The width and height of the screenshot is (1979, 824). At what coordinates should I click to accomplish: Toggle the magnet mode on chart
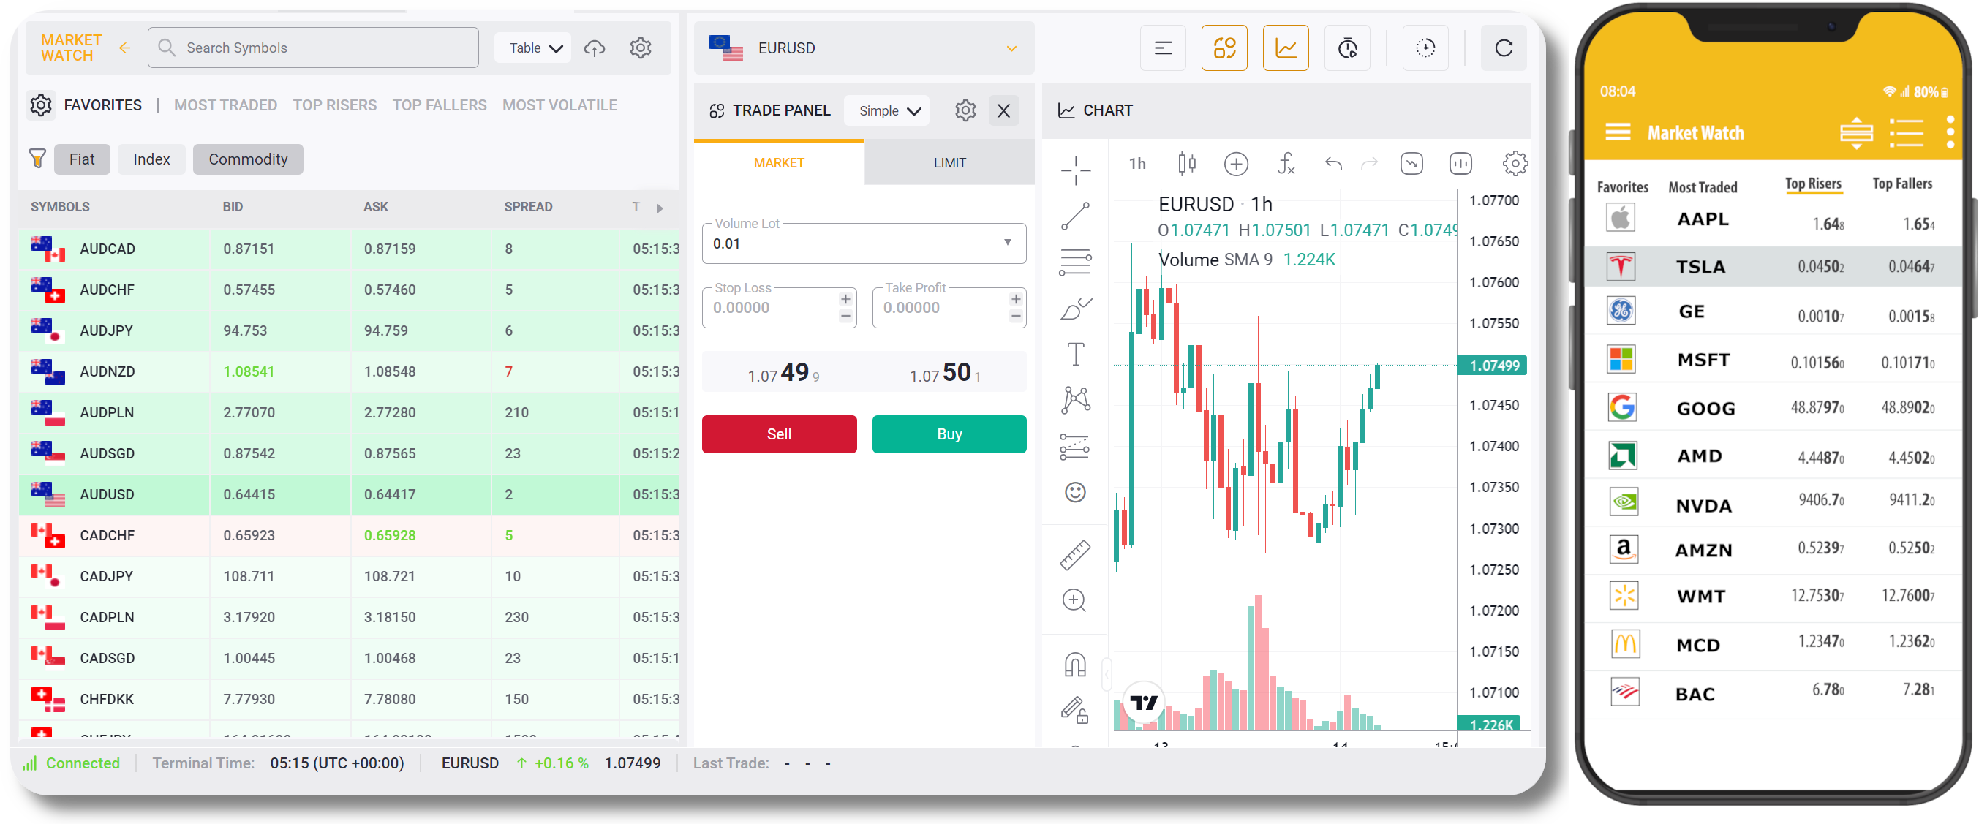pos(1076,665)
